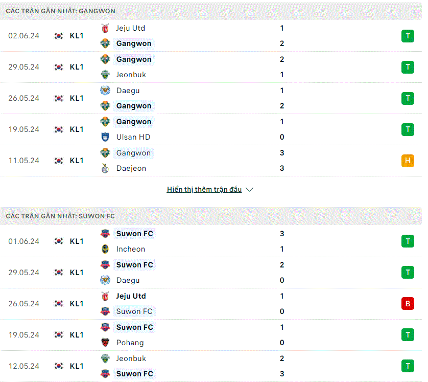Click the Pohang team crest

[x=105, y=343]
